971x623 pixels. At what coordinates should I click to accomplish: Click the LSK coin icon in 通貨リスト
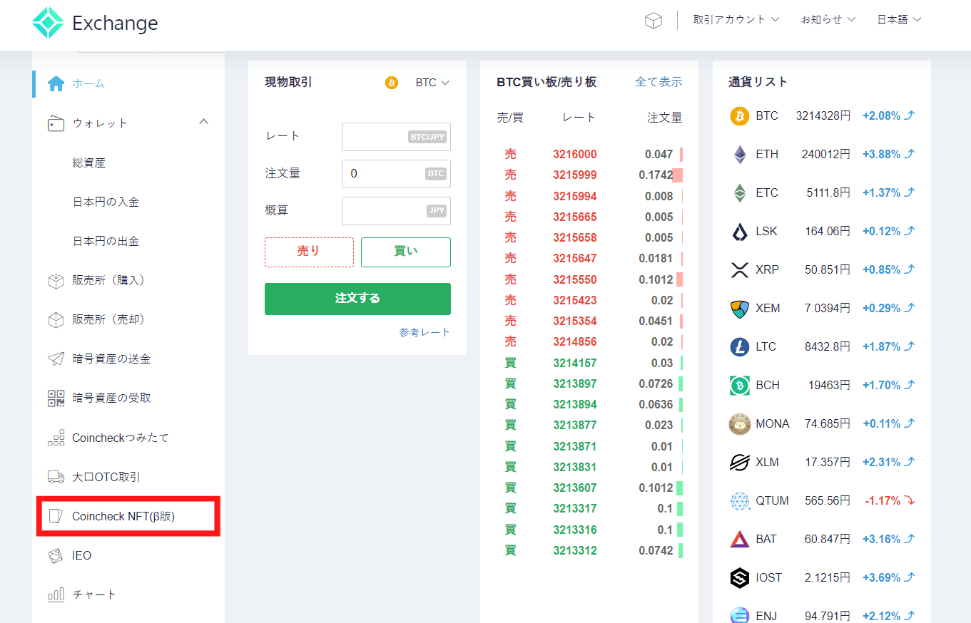pos(740,231)
